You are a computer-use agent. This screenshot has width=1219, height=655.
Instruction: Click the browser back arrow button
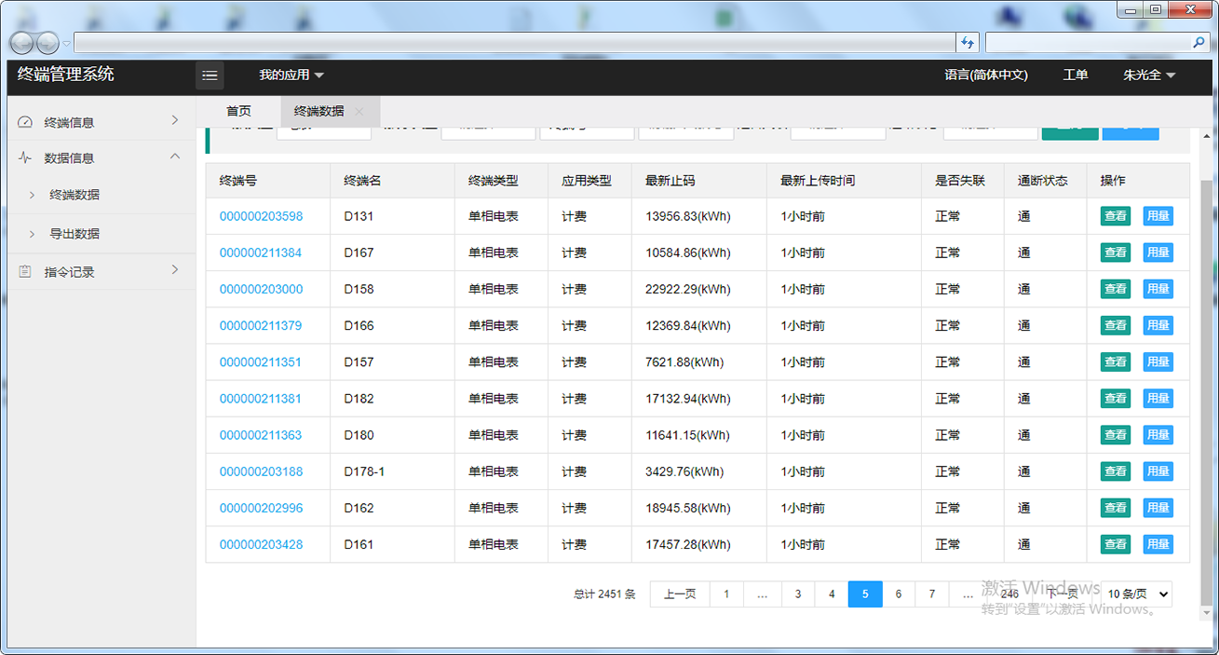tap(22, 43)
